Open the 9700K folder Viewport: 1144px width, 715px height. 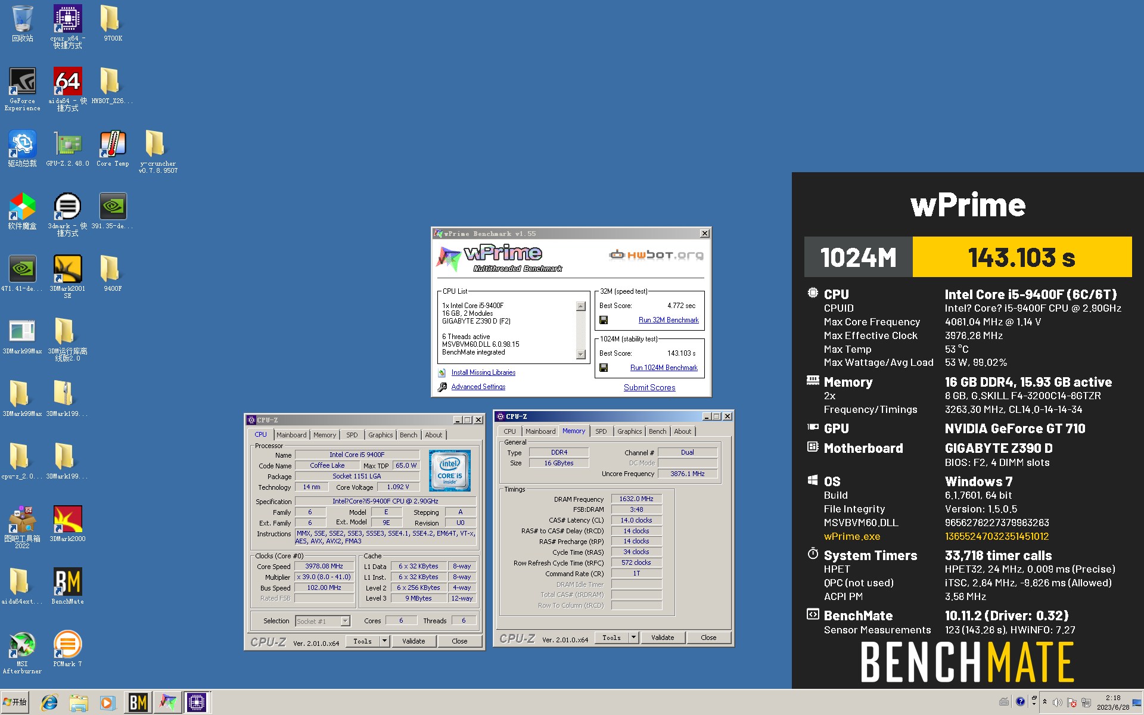coord(113,24)
